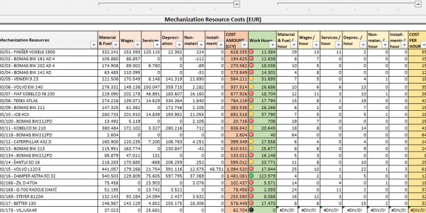
Task: Open Installments column filter dropdown
Action: (220, 45)
